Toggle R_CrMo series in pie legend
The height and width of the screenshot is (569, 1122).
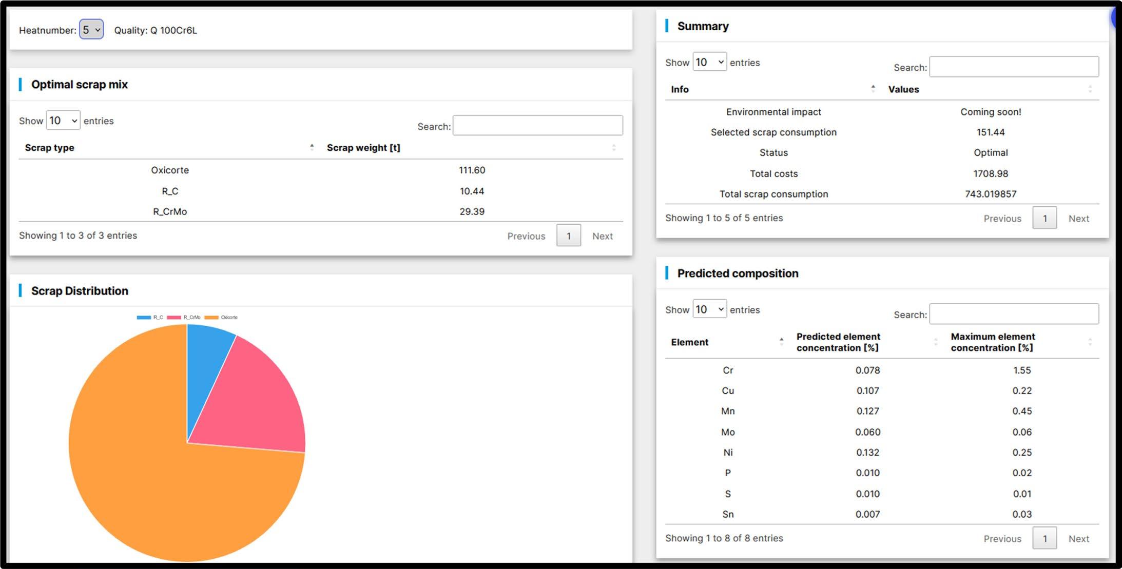pos(184,318)
